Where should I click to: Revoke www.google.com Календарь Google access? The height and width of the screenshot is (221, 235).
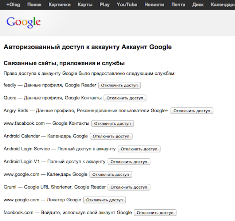tap(111, 174)
